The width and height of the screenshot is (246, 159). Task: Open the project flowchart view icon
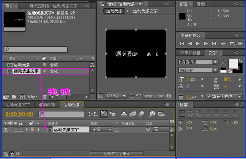[x=92, y=65]
